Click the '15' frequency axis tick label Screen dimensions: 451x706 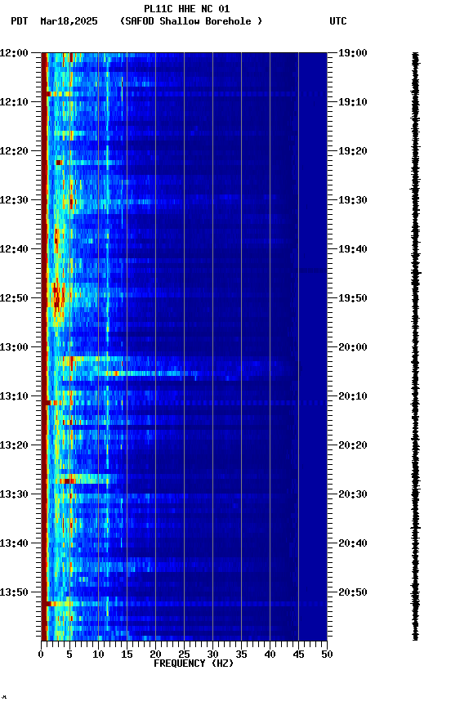[x=127, y=655]
